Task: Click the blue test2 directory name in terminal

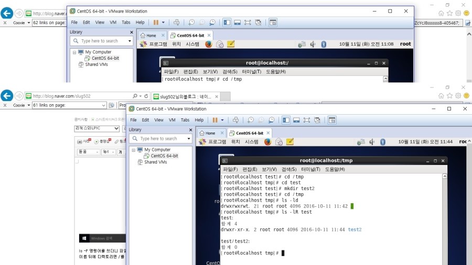Action: click(355, 229)
